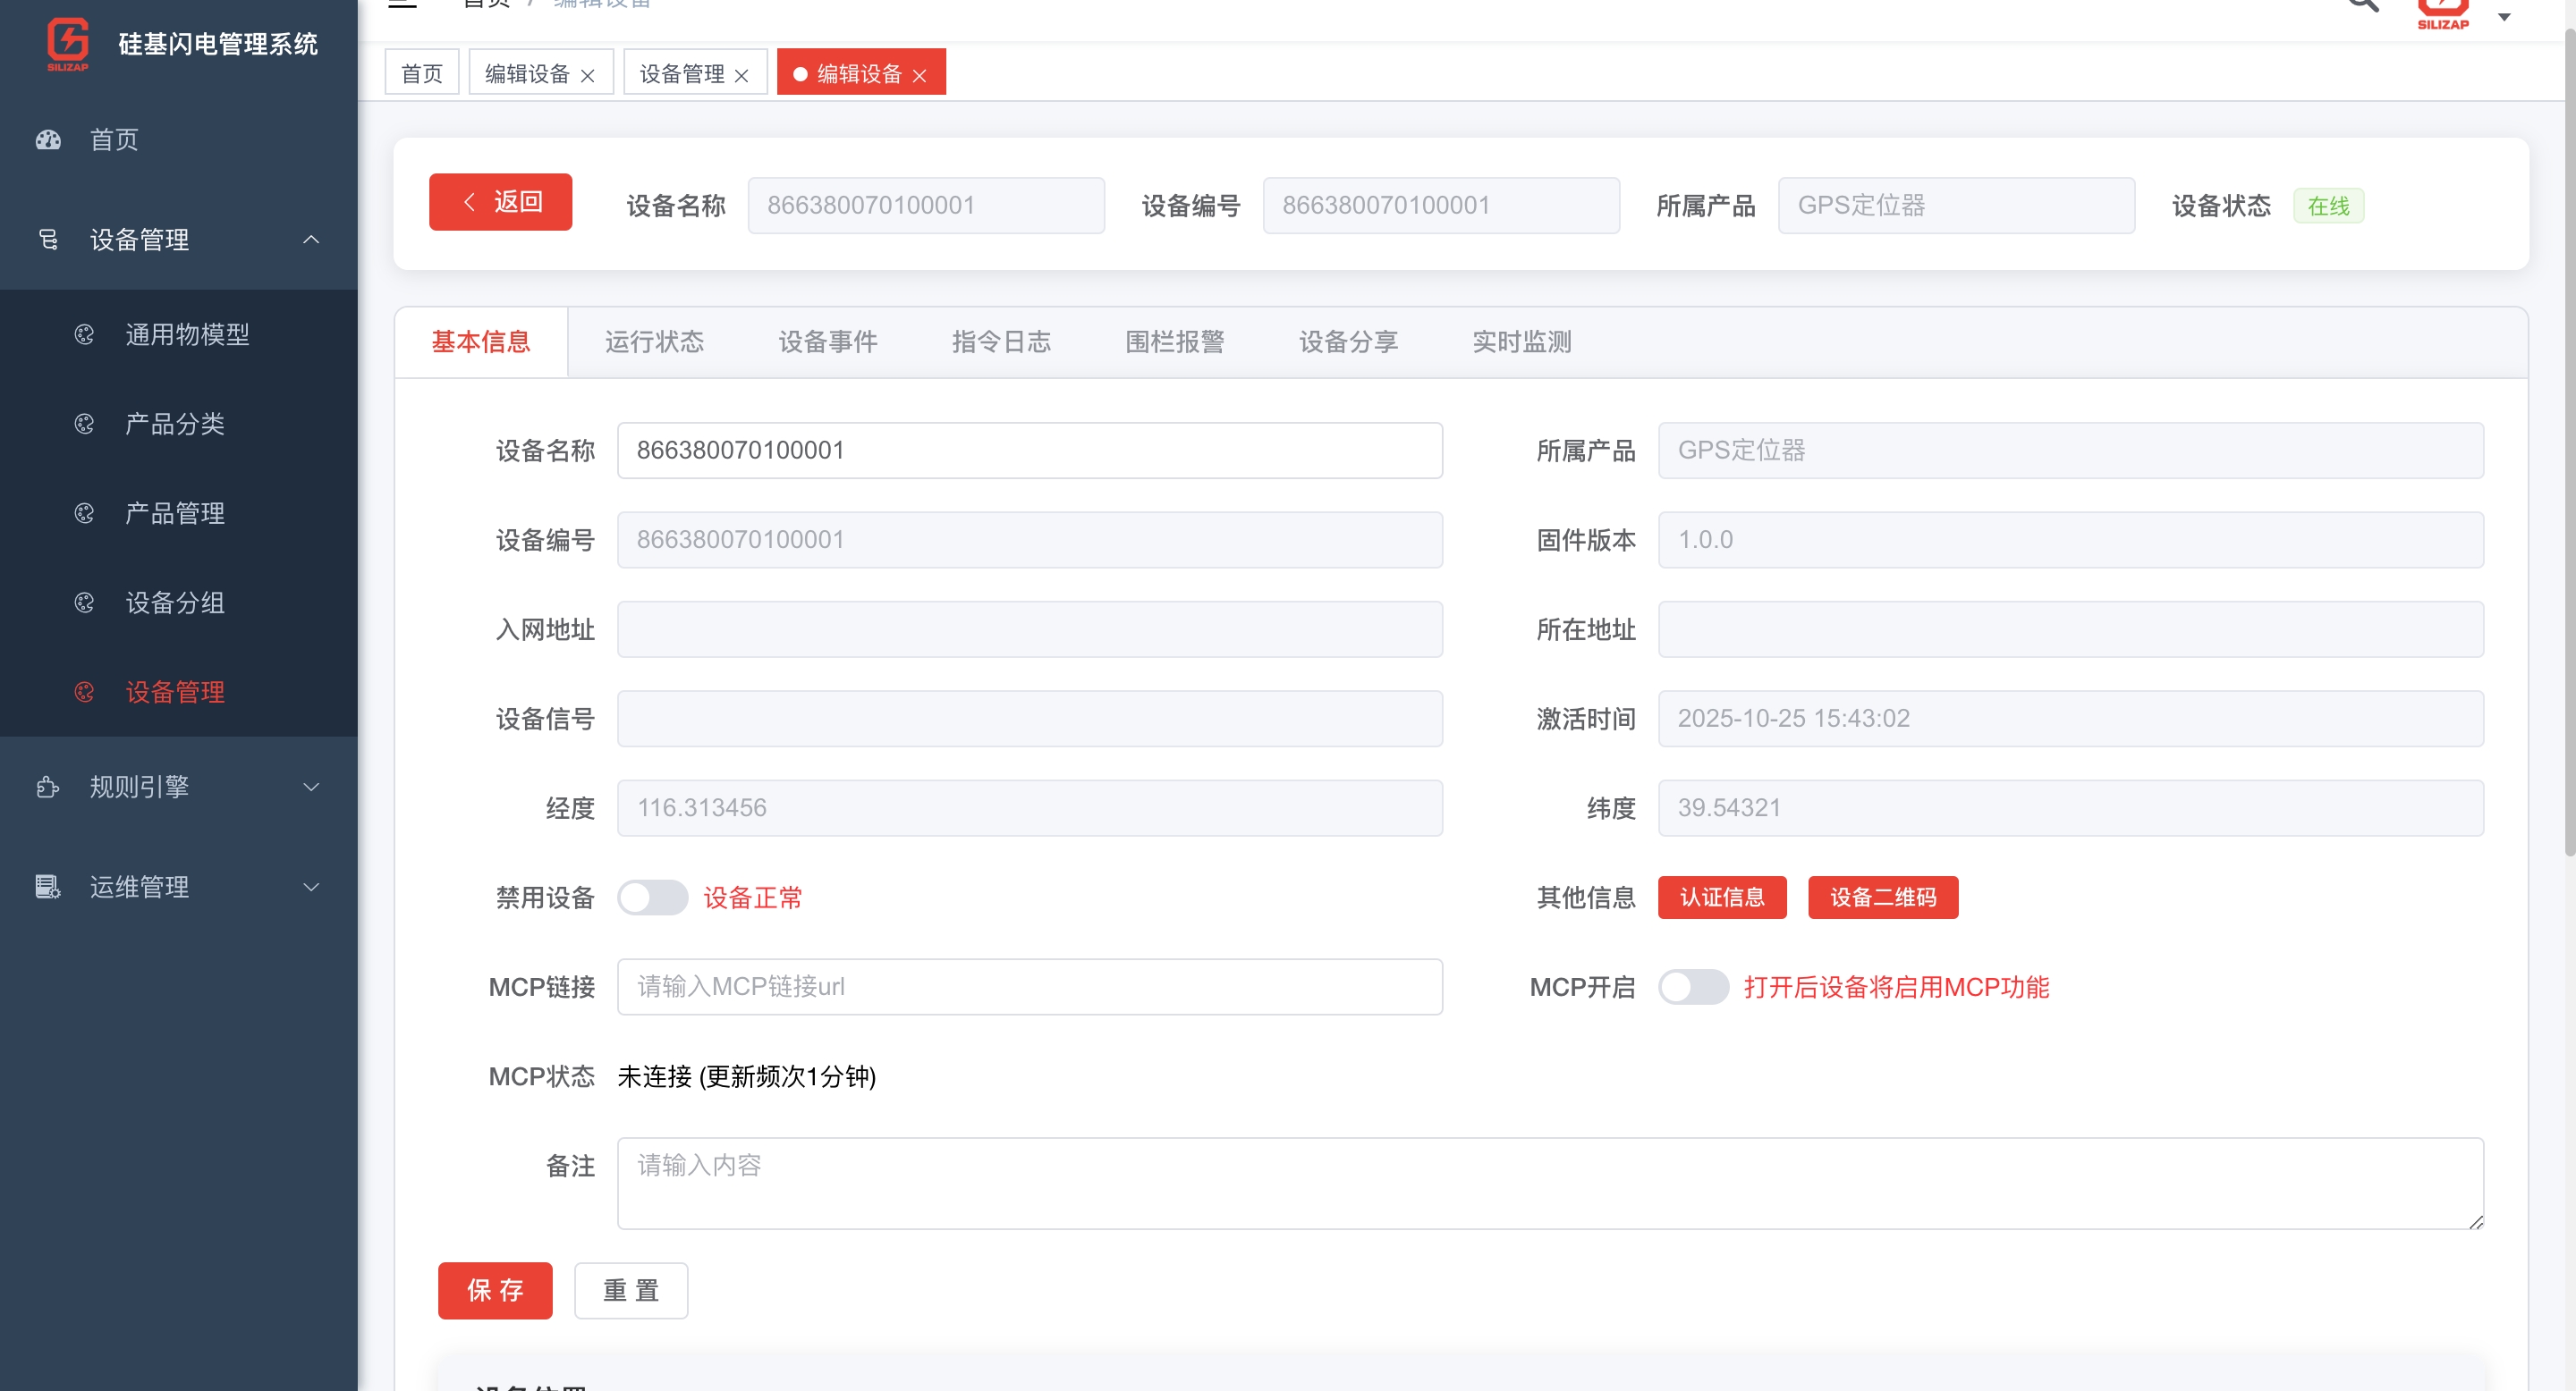
Task: Close the 设备管理 tab with its X
Action: coord(741,75)
